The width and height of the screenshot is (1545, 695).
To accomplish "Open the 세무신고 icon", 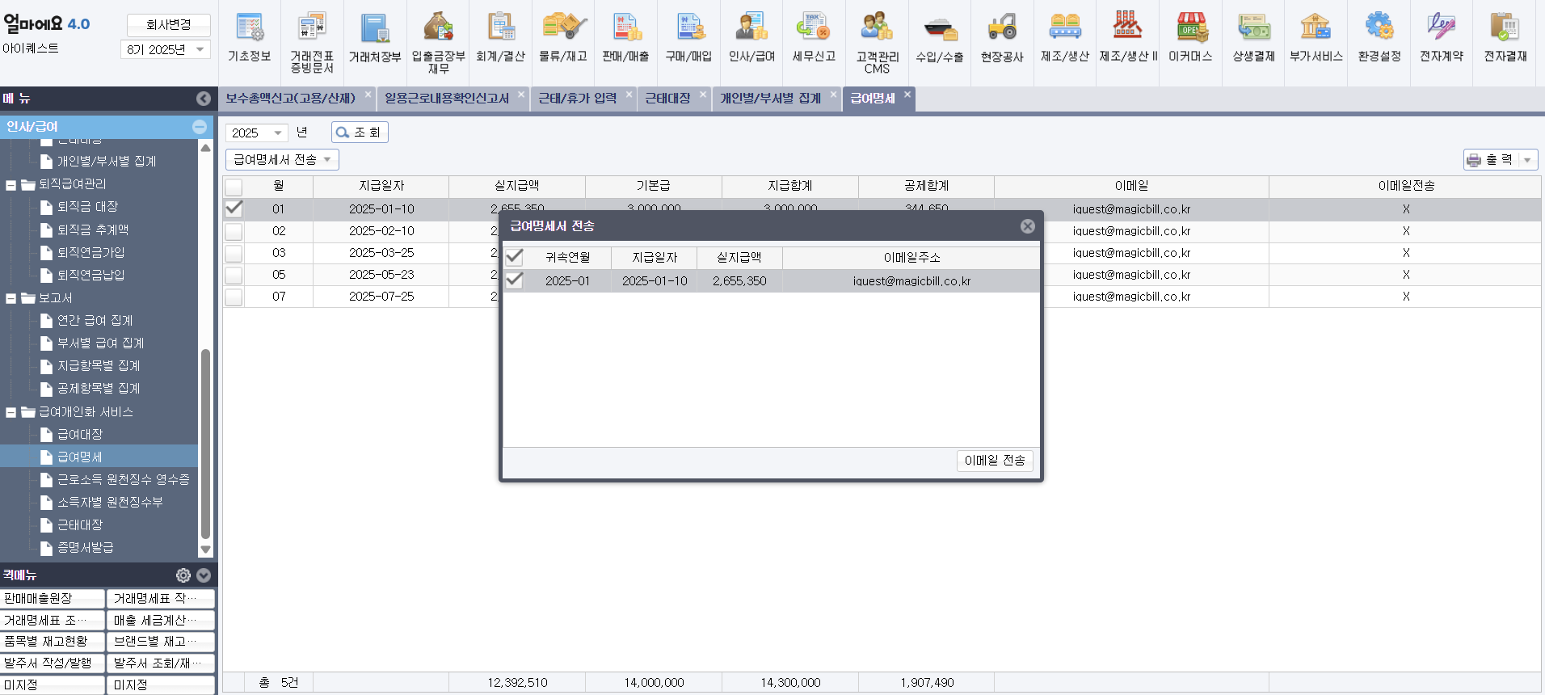I will (x=815, y=37).
